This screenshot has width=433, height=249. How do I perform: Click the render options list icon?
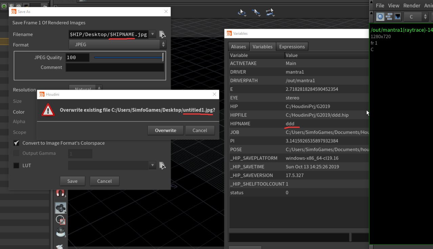(389, 17)
